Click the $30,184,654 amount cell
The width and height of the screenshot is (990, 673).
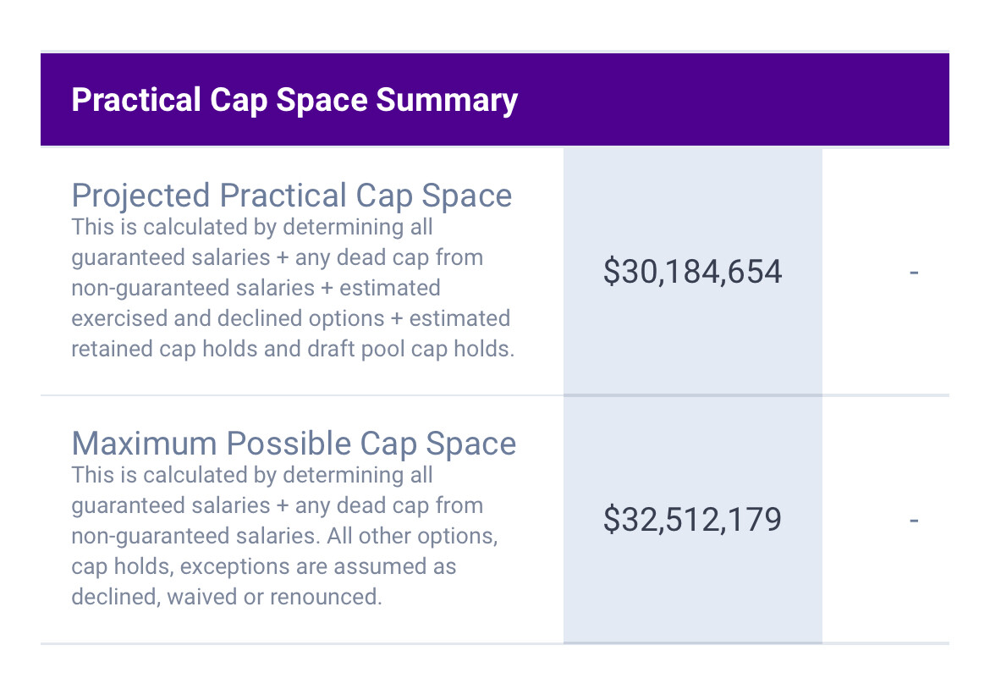[692, 272]
